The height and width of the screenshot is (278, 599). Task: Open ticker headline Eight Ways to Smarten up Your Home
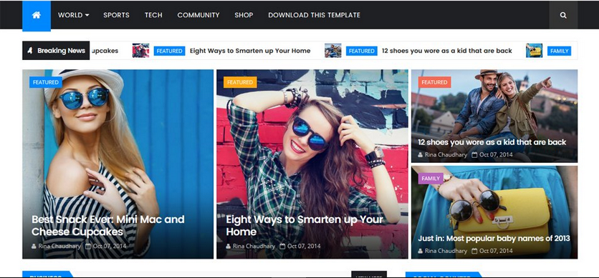[x=250, y=51]
